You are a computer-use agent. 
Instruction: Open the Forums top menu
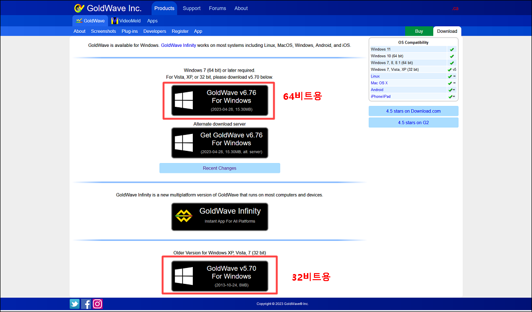[x=218, y=8]
